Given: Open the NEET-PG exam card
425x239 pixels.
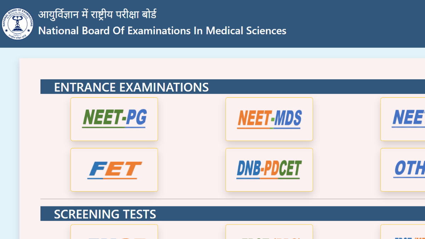Looking at the screenshot, I should [114, 119].
